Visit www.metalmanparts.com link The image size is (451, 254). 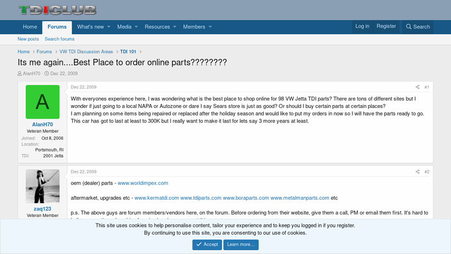300,198
